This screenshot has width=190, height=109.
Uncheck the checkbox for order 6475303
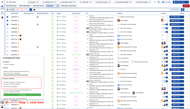pyautogui.click(x=7, y=21)
